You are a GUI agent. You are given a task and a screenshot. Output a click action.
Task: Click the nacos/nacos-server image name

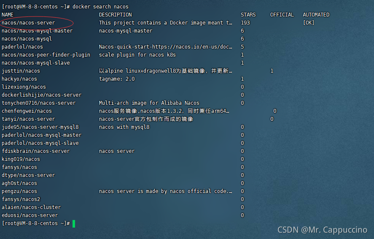coord(28,23)
